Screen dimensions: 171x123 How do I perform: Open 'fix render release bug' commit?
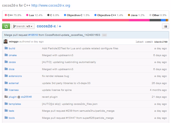56,76
